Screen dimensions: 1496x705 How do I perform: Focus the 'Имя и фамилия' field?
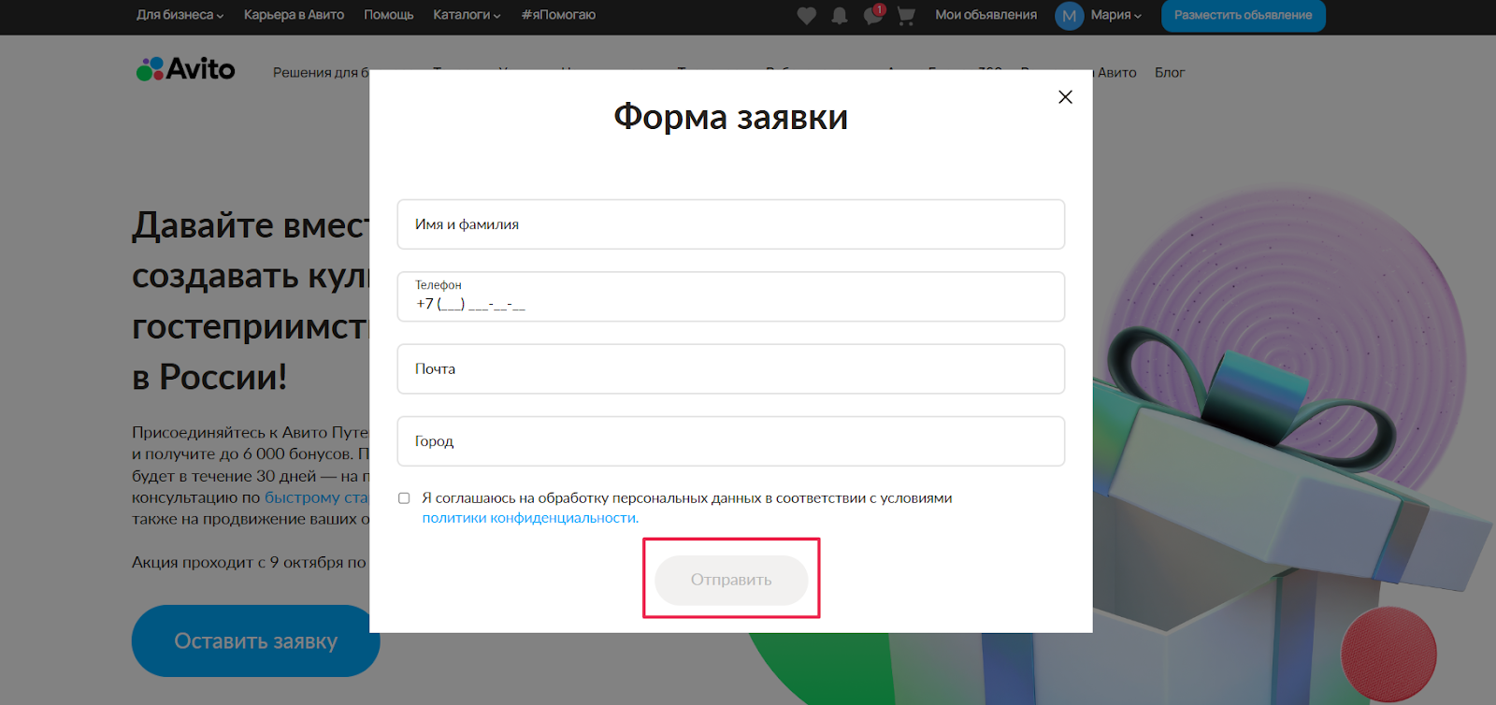(730, 224)
